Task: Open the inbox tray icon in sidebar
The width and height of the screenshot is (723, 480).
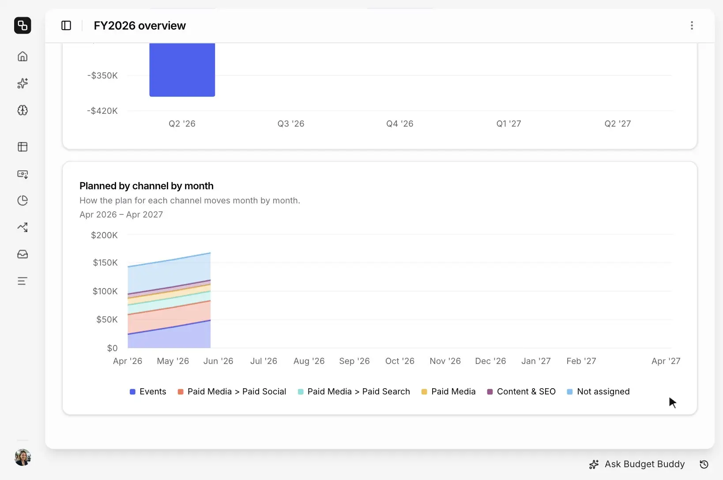Action: coord(23,254)
